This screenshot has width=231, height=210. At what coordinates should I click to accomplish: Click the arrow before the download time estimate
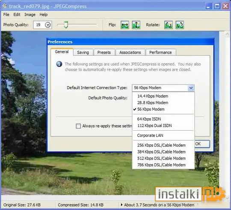click(x=121, y=205)
